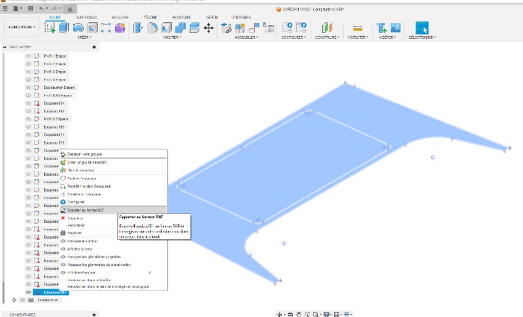
Task: Toggle the Construction folder eye icon
Action: click(22, 300)
